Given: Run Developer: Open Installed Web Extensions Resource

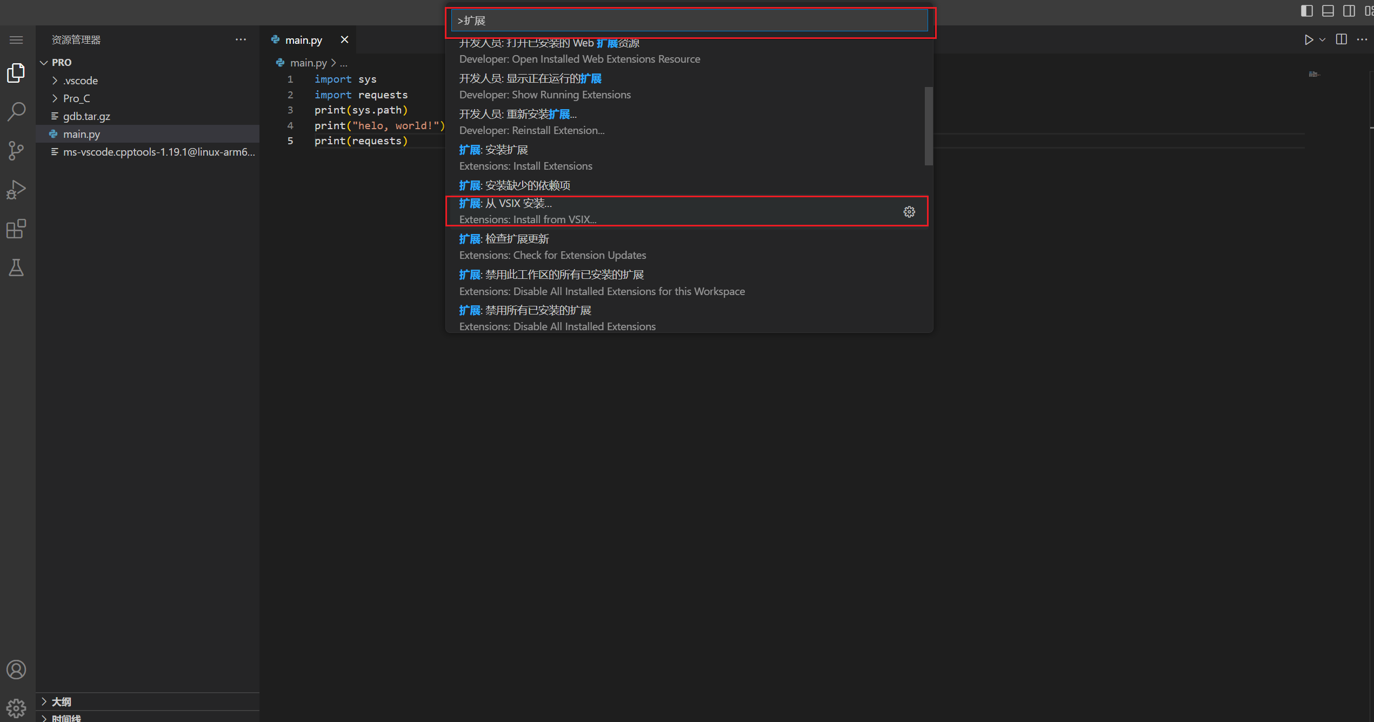Looking at the screenshot, I should (x=685, y=51).
